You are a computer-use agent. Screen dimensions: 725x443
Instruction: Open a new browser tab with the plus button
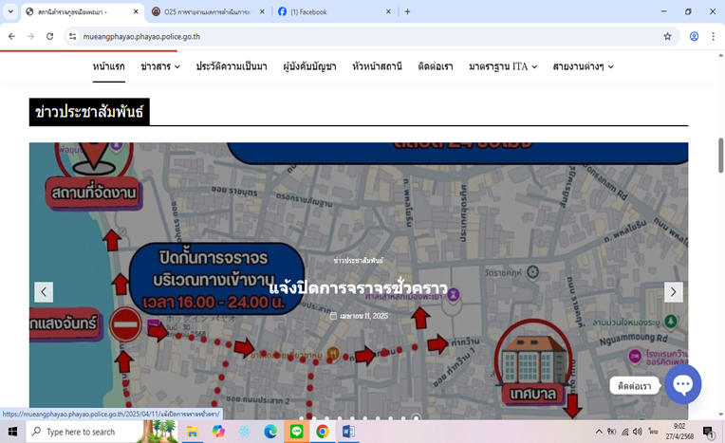(x=407, y=12)
